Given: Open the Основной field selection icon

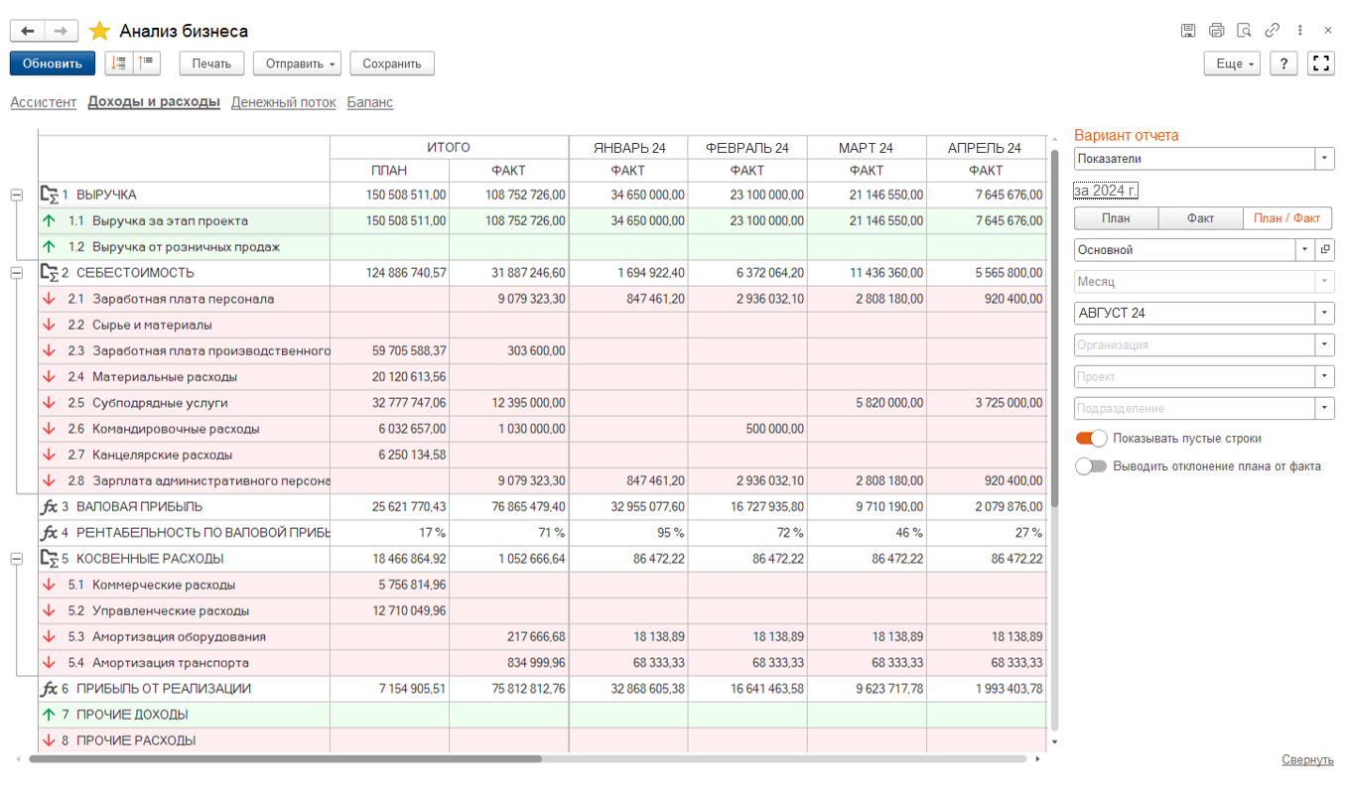Looking at the screenshot, I should click(x=1324, y=250).
